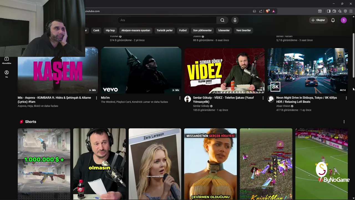The width and height of the screenshot is (355, 200).
Task: Click the youtube.com address bar
Action: click(166, 11)
